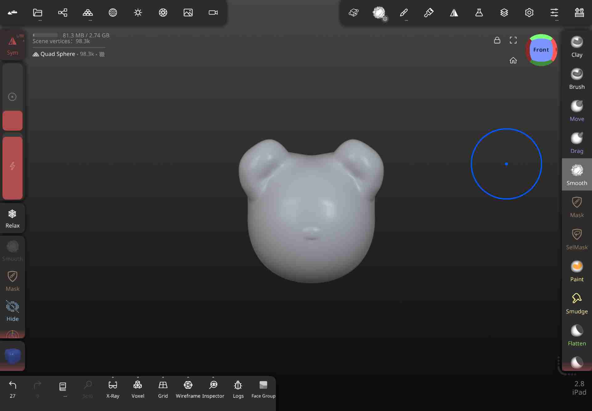The width and height of the screenshot is (592, 411).
Task: Open the Interface sliders menu
Action: (554, 13)
